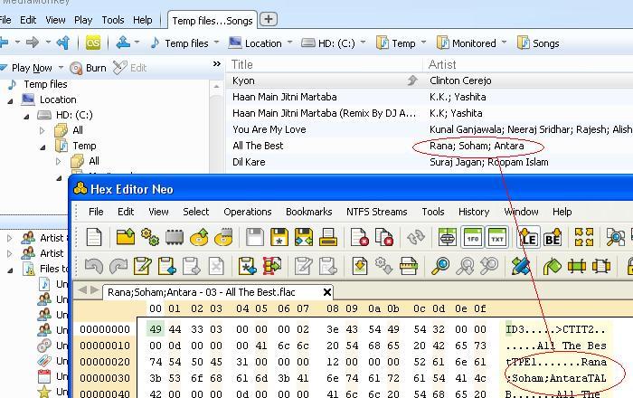The image size is (633, 398).
Task: Click the Undo arrow in Hex Editor toolbar
Action: [x=93, y=266]
